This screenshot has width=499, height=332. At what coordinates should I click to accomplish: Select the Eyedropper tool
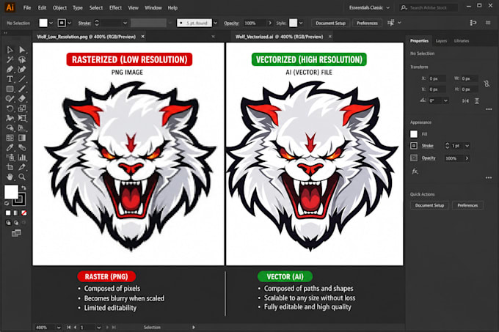tap(10, 148)
